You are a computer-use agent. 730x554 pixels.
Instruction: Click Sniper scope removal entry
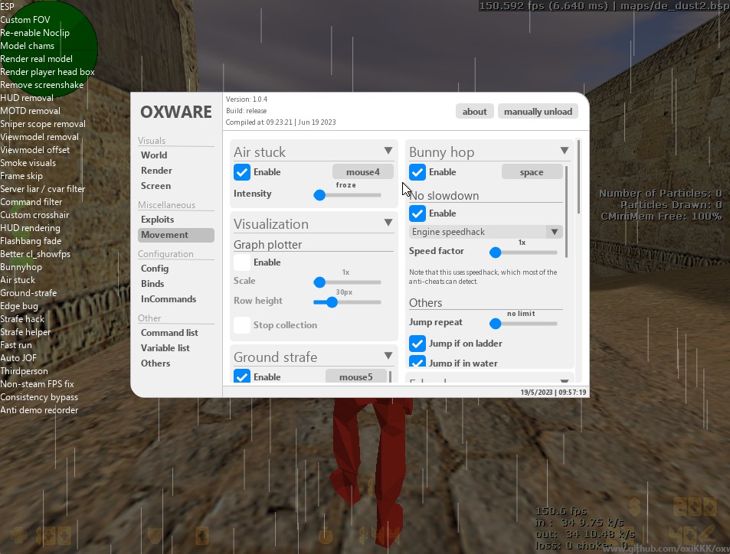tap(43, 124)
